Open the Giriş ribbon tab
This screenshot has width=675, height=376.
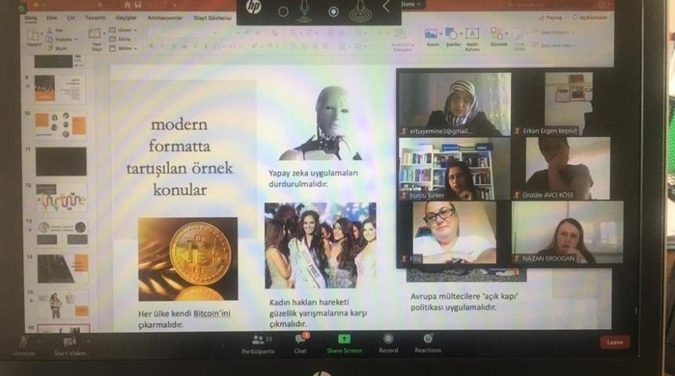[x=31, y=18]
